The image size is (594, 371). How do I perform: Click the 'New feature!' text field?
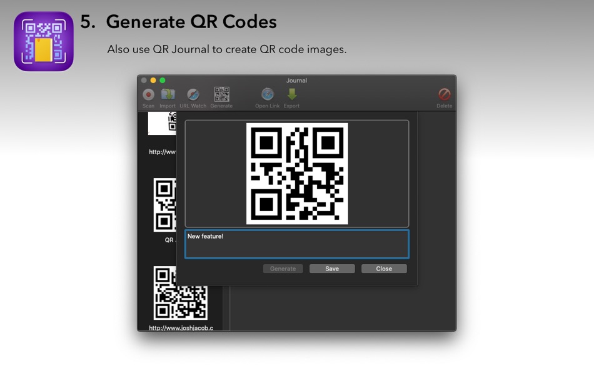click(297, 244)
